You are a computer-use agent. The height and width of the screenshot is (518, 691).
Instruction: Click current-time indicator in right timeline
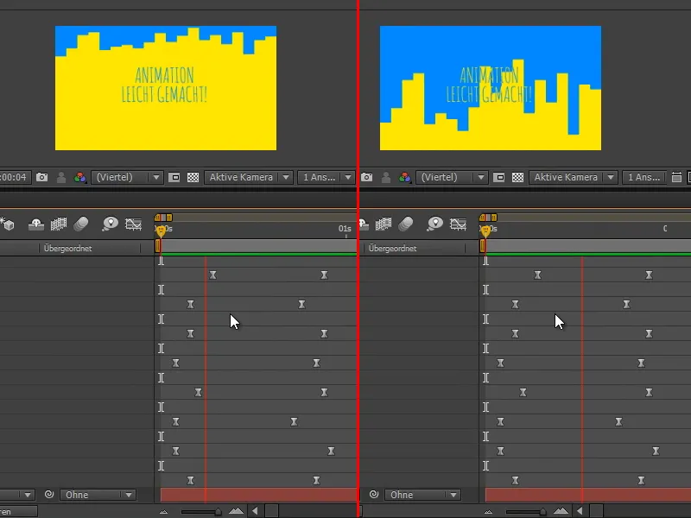[485, 231]
